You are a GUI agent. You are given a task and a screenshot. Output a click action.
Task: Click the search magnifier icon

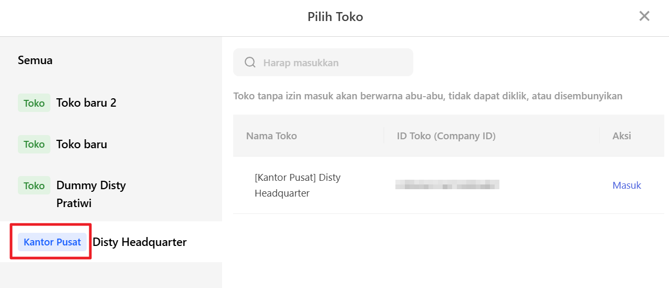coord(250,63)
